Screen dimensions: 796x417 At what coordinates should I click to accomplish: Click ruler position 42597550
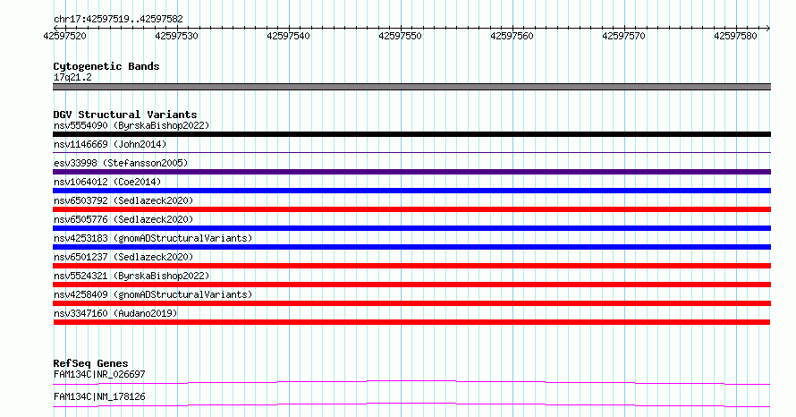[x=400, y=36]
